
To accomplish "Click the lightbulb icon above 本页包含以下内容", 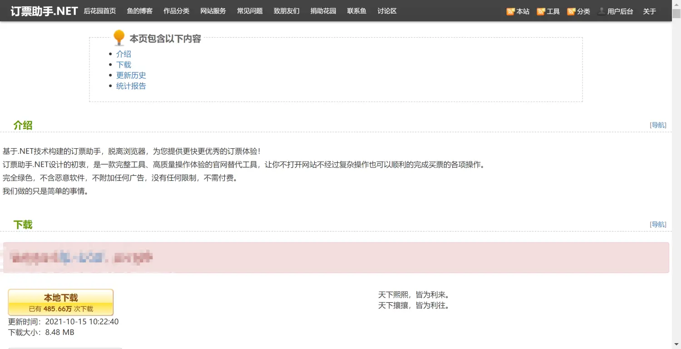I will [x=118, y=38].
